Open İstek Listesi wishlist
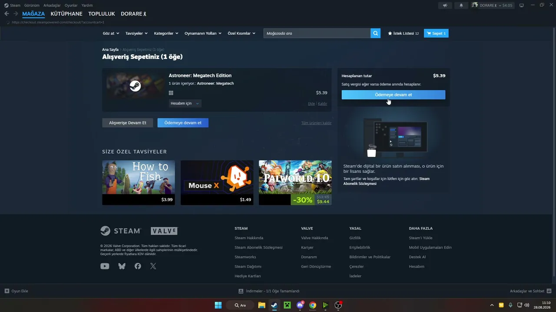 (x=403, y=33)
